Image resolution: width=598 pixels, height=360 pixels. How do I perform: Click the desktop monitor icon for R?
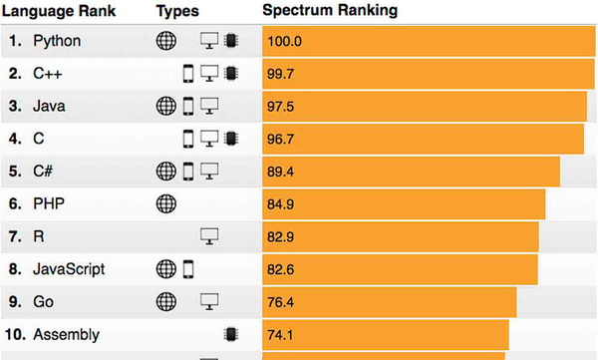(x=209, y=236)
